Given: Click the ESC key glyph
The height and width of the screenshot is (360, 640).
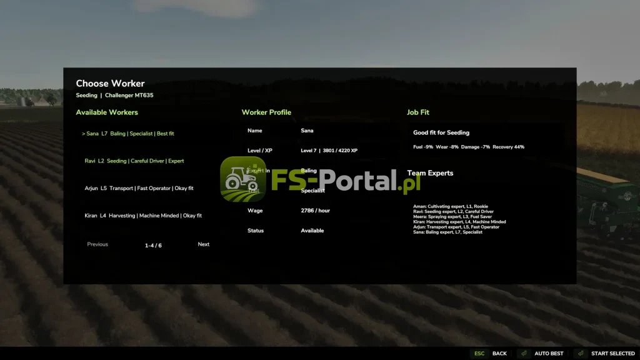Looking at the screenshot, I should (479, 354).
